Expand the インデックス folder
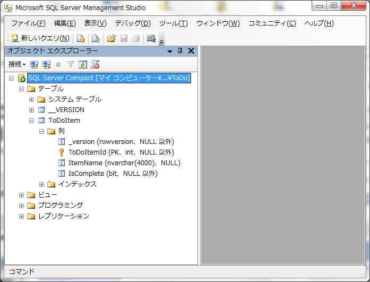This screenshot has height=282, width=370. pyautogui.click(x=42, y=184)
